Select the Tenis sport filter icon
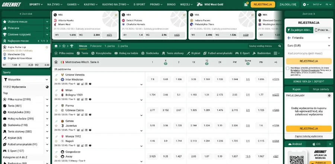Viewport: 335px width, 164px height. [x=78, y=53]
